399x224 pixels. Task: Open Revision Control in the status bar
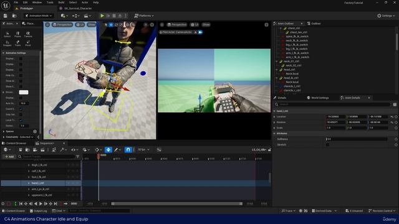coord(382,211)
